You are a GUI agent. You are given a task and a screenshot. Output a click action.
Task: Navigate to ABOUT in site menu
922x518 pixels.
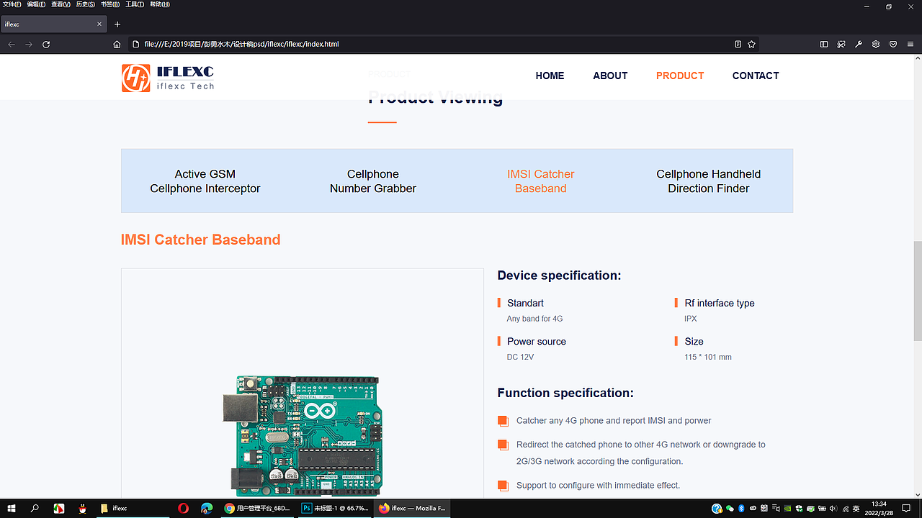610,76
